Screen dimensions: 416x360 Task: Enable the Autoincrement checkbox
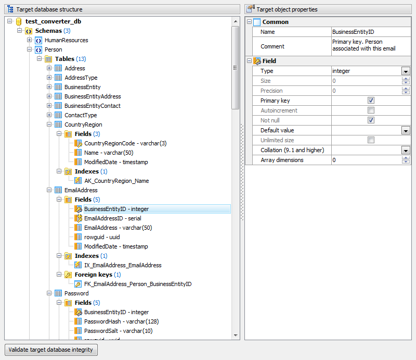pos(371,110)
